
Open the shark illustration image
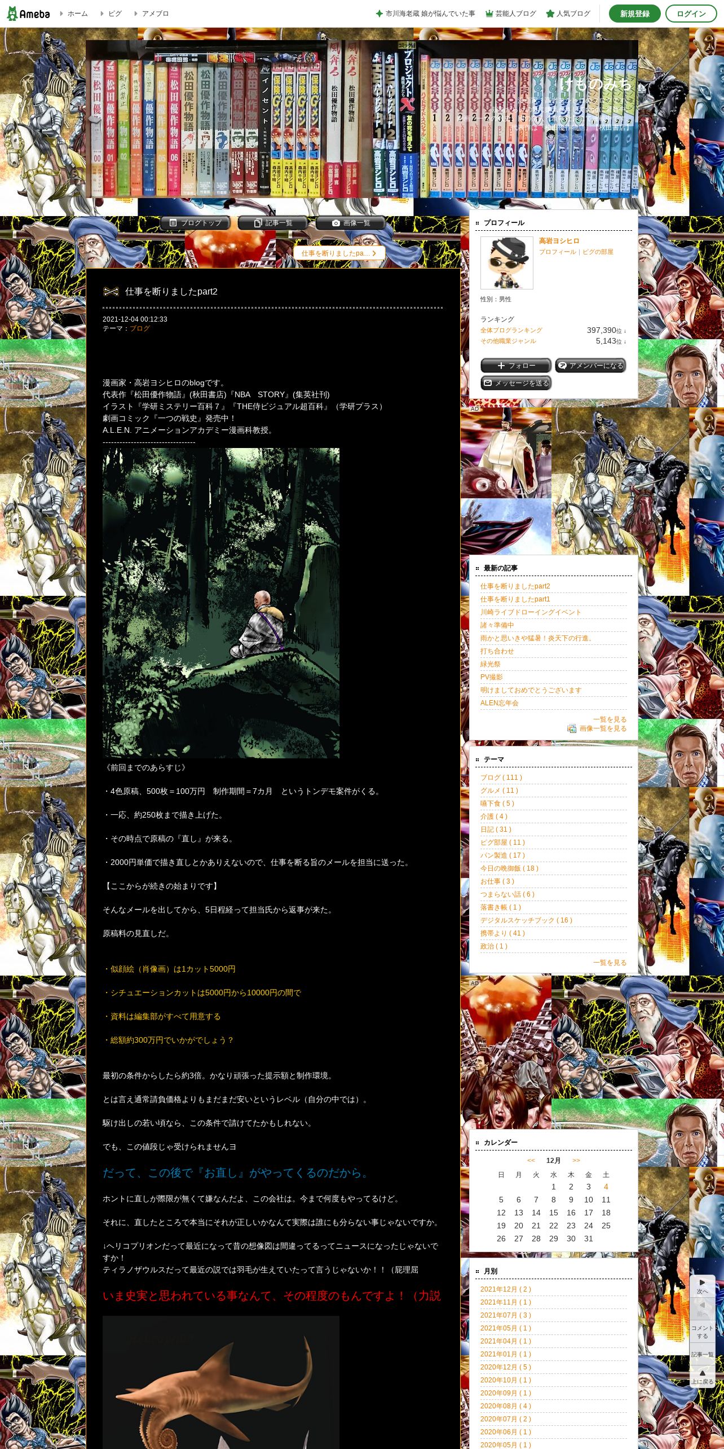(x=221, y=1382)
